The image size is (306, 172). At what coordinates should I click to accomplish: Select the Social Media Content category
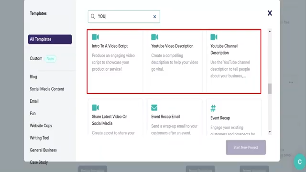tap(47, 89)
